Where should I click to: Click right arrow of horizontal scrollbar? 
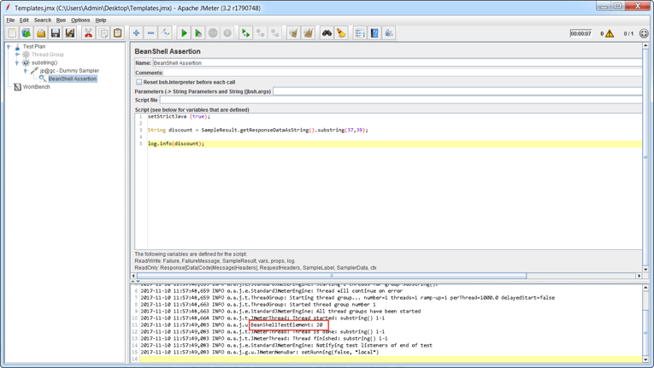tap(639, 276)
